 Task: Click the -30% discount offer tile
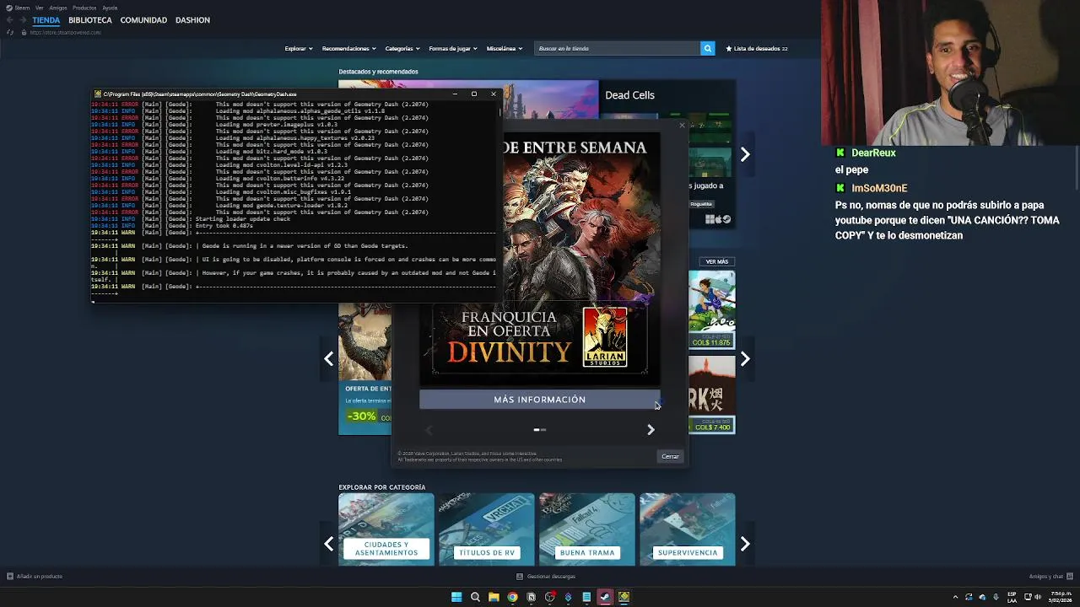point(364,369)
